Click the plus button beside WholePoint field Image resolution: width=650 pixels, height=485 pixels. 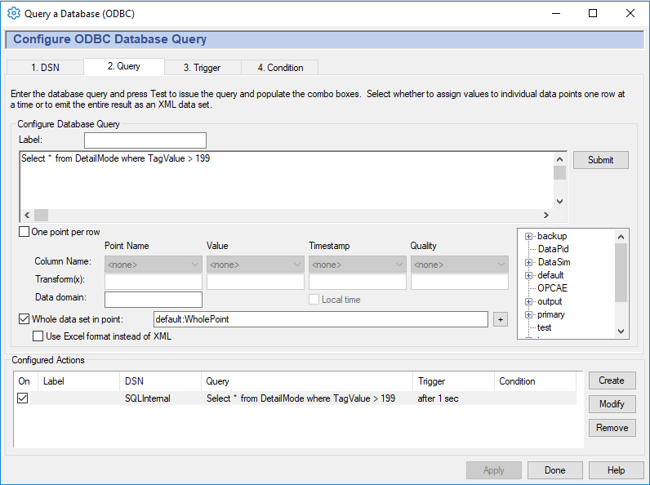501,319
